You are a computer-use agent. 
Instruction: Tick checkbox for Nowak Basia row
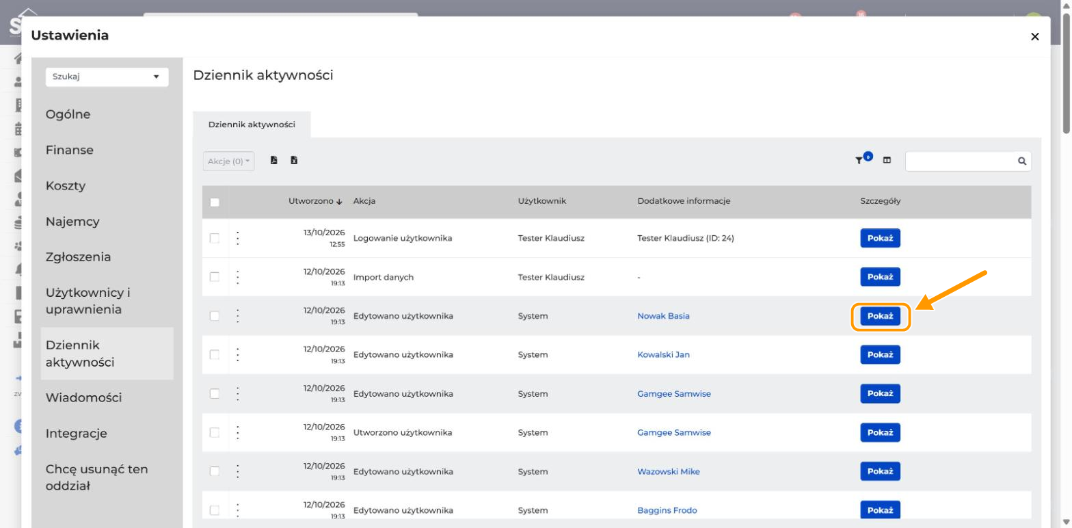pyautogui.click(x=215, y=316)
